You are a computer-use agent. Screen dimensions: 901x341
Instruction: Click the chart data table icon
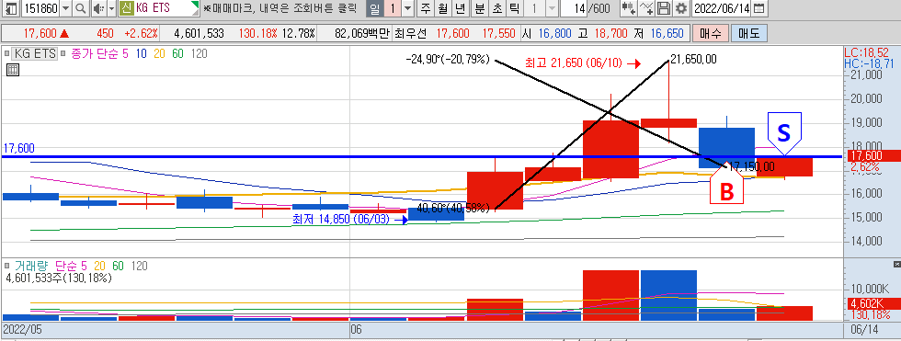(x=12, y=70)
